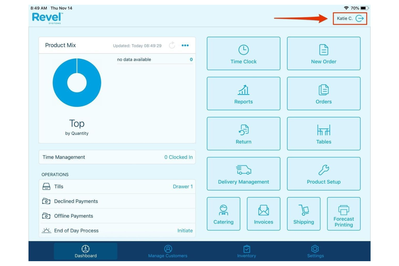View the Orders list
The image size is (399, 266).
324,94
